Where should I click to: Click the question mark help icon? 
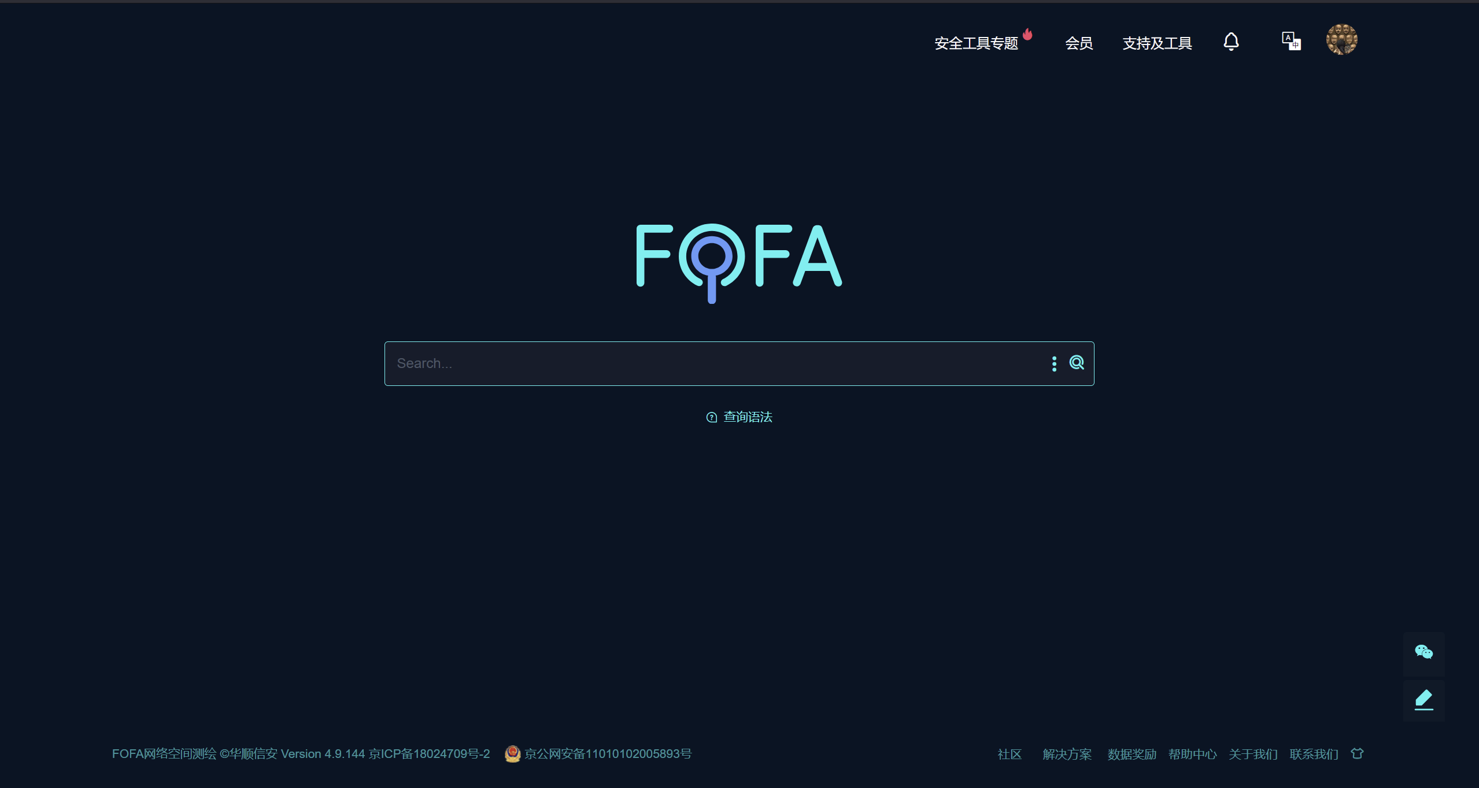point(711,417)
